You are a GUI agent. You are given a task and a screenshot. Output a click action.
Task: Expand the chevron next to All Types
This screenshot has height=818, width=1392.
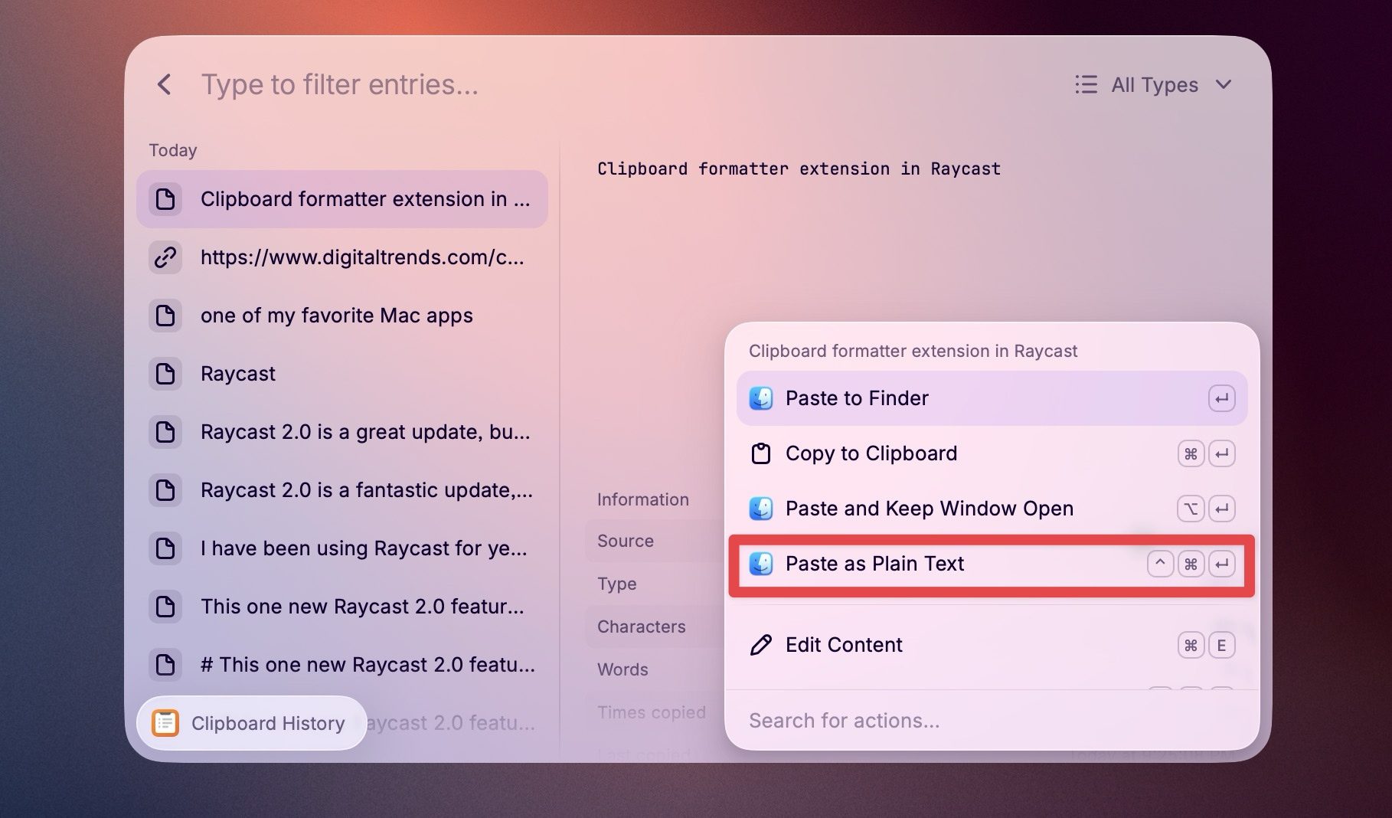tap(1224, 84)
